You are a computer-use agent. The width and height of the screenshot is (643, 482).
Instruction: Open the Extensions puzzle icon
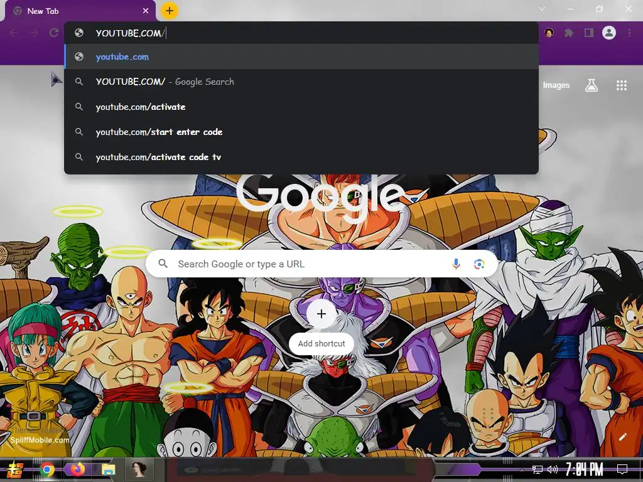568,33
